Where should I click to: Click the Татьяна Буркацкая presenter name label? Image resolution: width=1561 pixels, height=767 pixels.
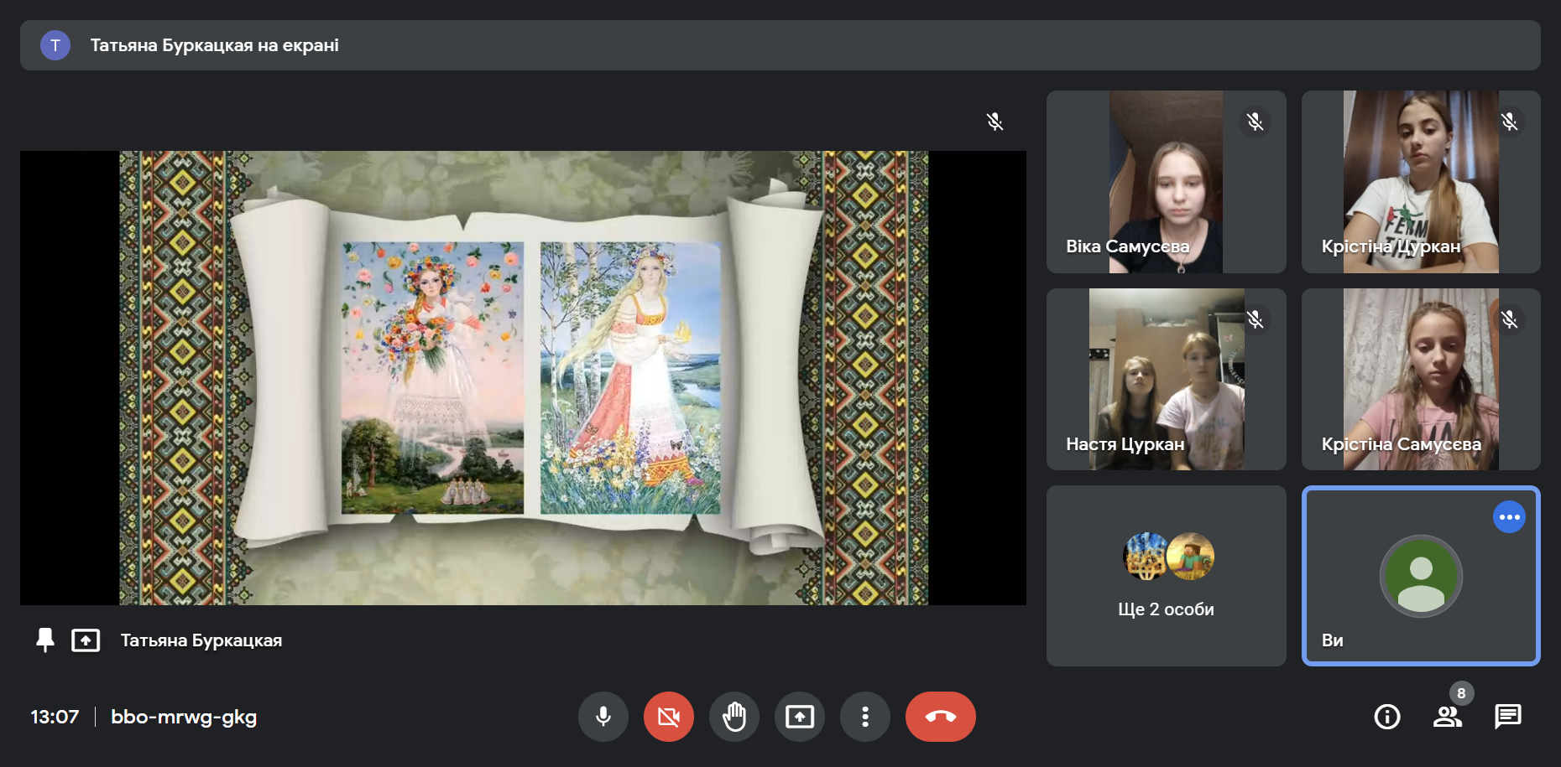pos(201,640)
